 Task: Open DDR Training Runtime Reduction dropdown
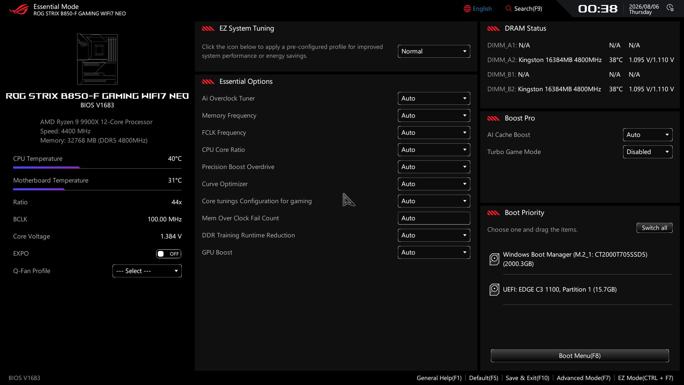[x=434, y=235]
